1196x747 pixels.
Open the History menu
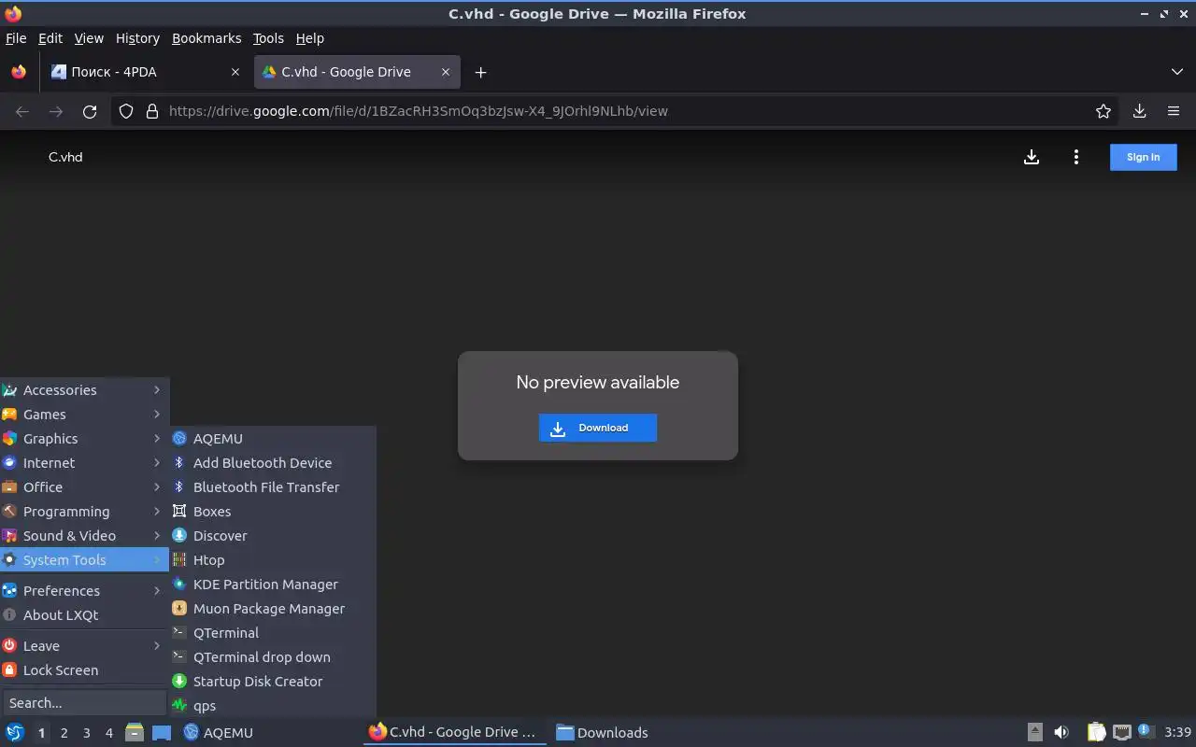tap(137, 38)
